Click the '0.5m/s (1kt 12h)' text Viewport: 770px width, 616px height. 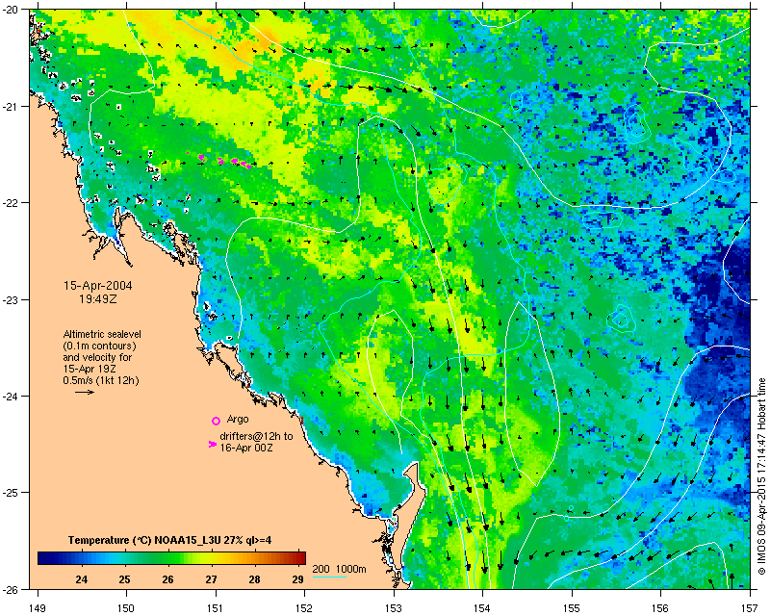click(101, 380)
